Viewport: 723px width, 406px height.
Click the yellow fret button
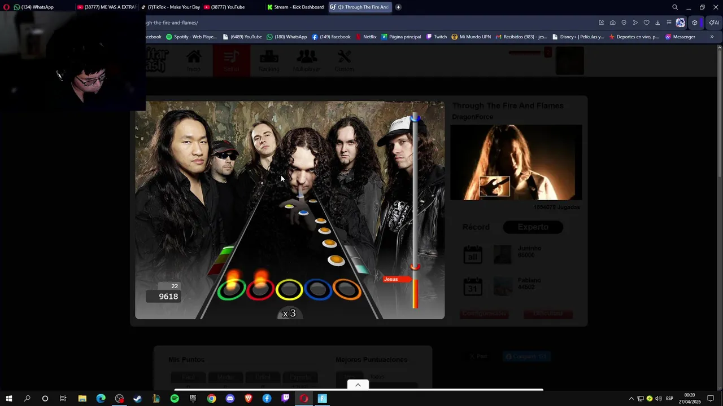tap(289, 290)
